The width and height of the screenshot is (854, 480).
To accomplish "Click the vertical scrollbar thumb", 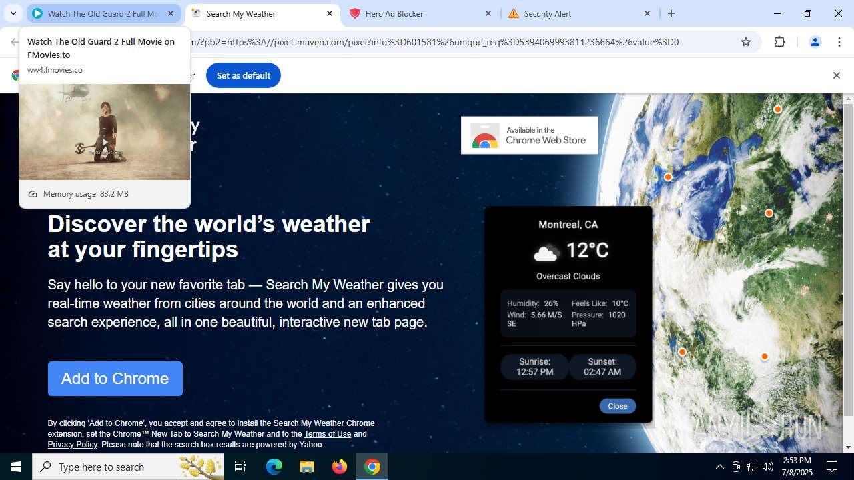I will pyautogui.click(x=848, y=259).
